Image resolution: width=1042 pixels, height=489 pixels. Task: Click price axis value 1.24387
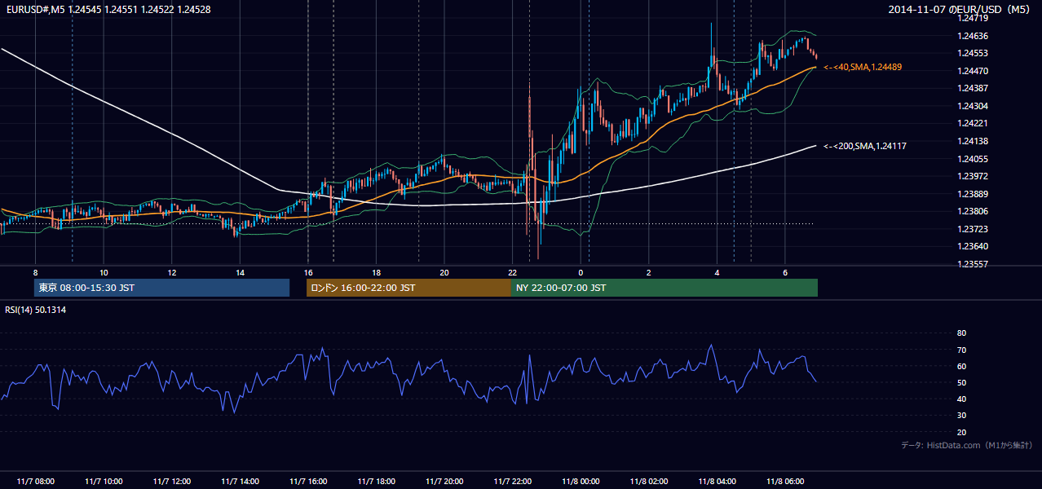point(972,89)
